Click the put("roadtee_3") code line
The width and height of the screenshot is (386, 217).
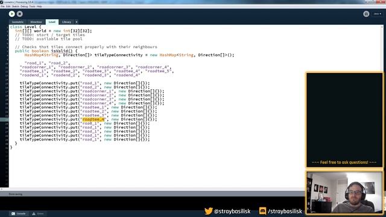click(x=88, y=115)
